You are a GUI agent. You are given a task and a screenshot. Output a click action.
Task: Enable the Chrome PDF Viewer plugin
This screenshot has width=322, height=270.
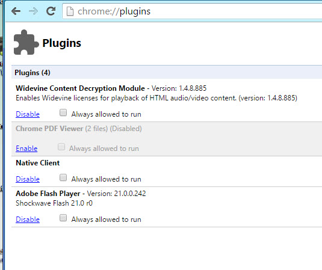pos(26,149)
